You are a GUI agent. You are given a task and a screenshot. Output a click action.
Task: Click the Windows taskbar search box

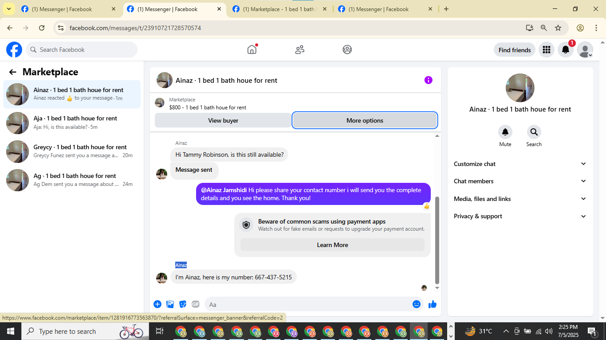click(x=85, y=331)
